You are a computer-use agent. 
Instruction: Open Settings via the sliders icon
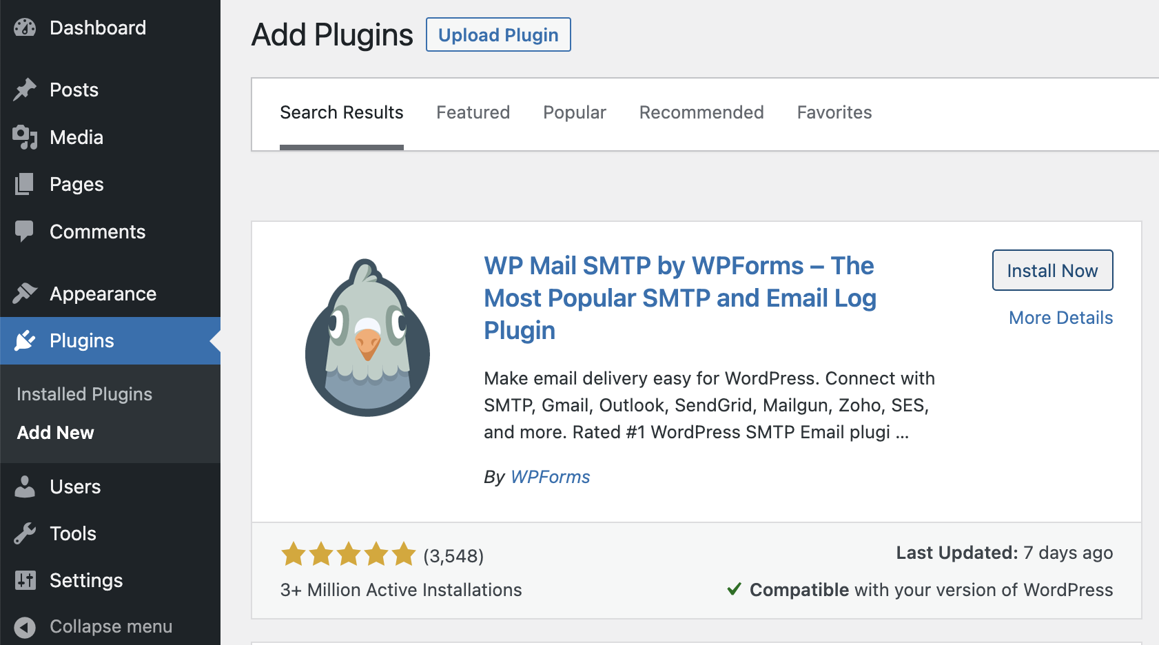coord(24,580)
